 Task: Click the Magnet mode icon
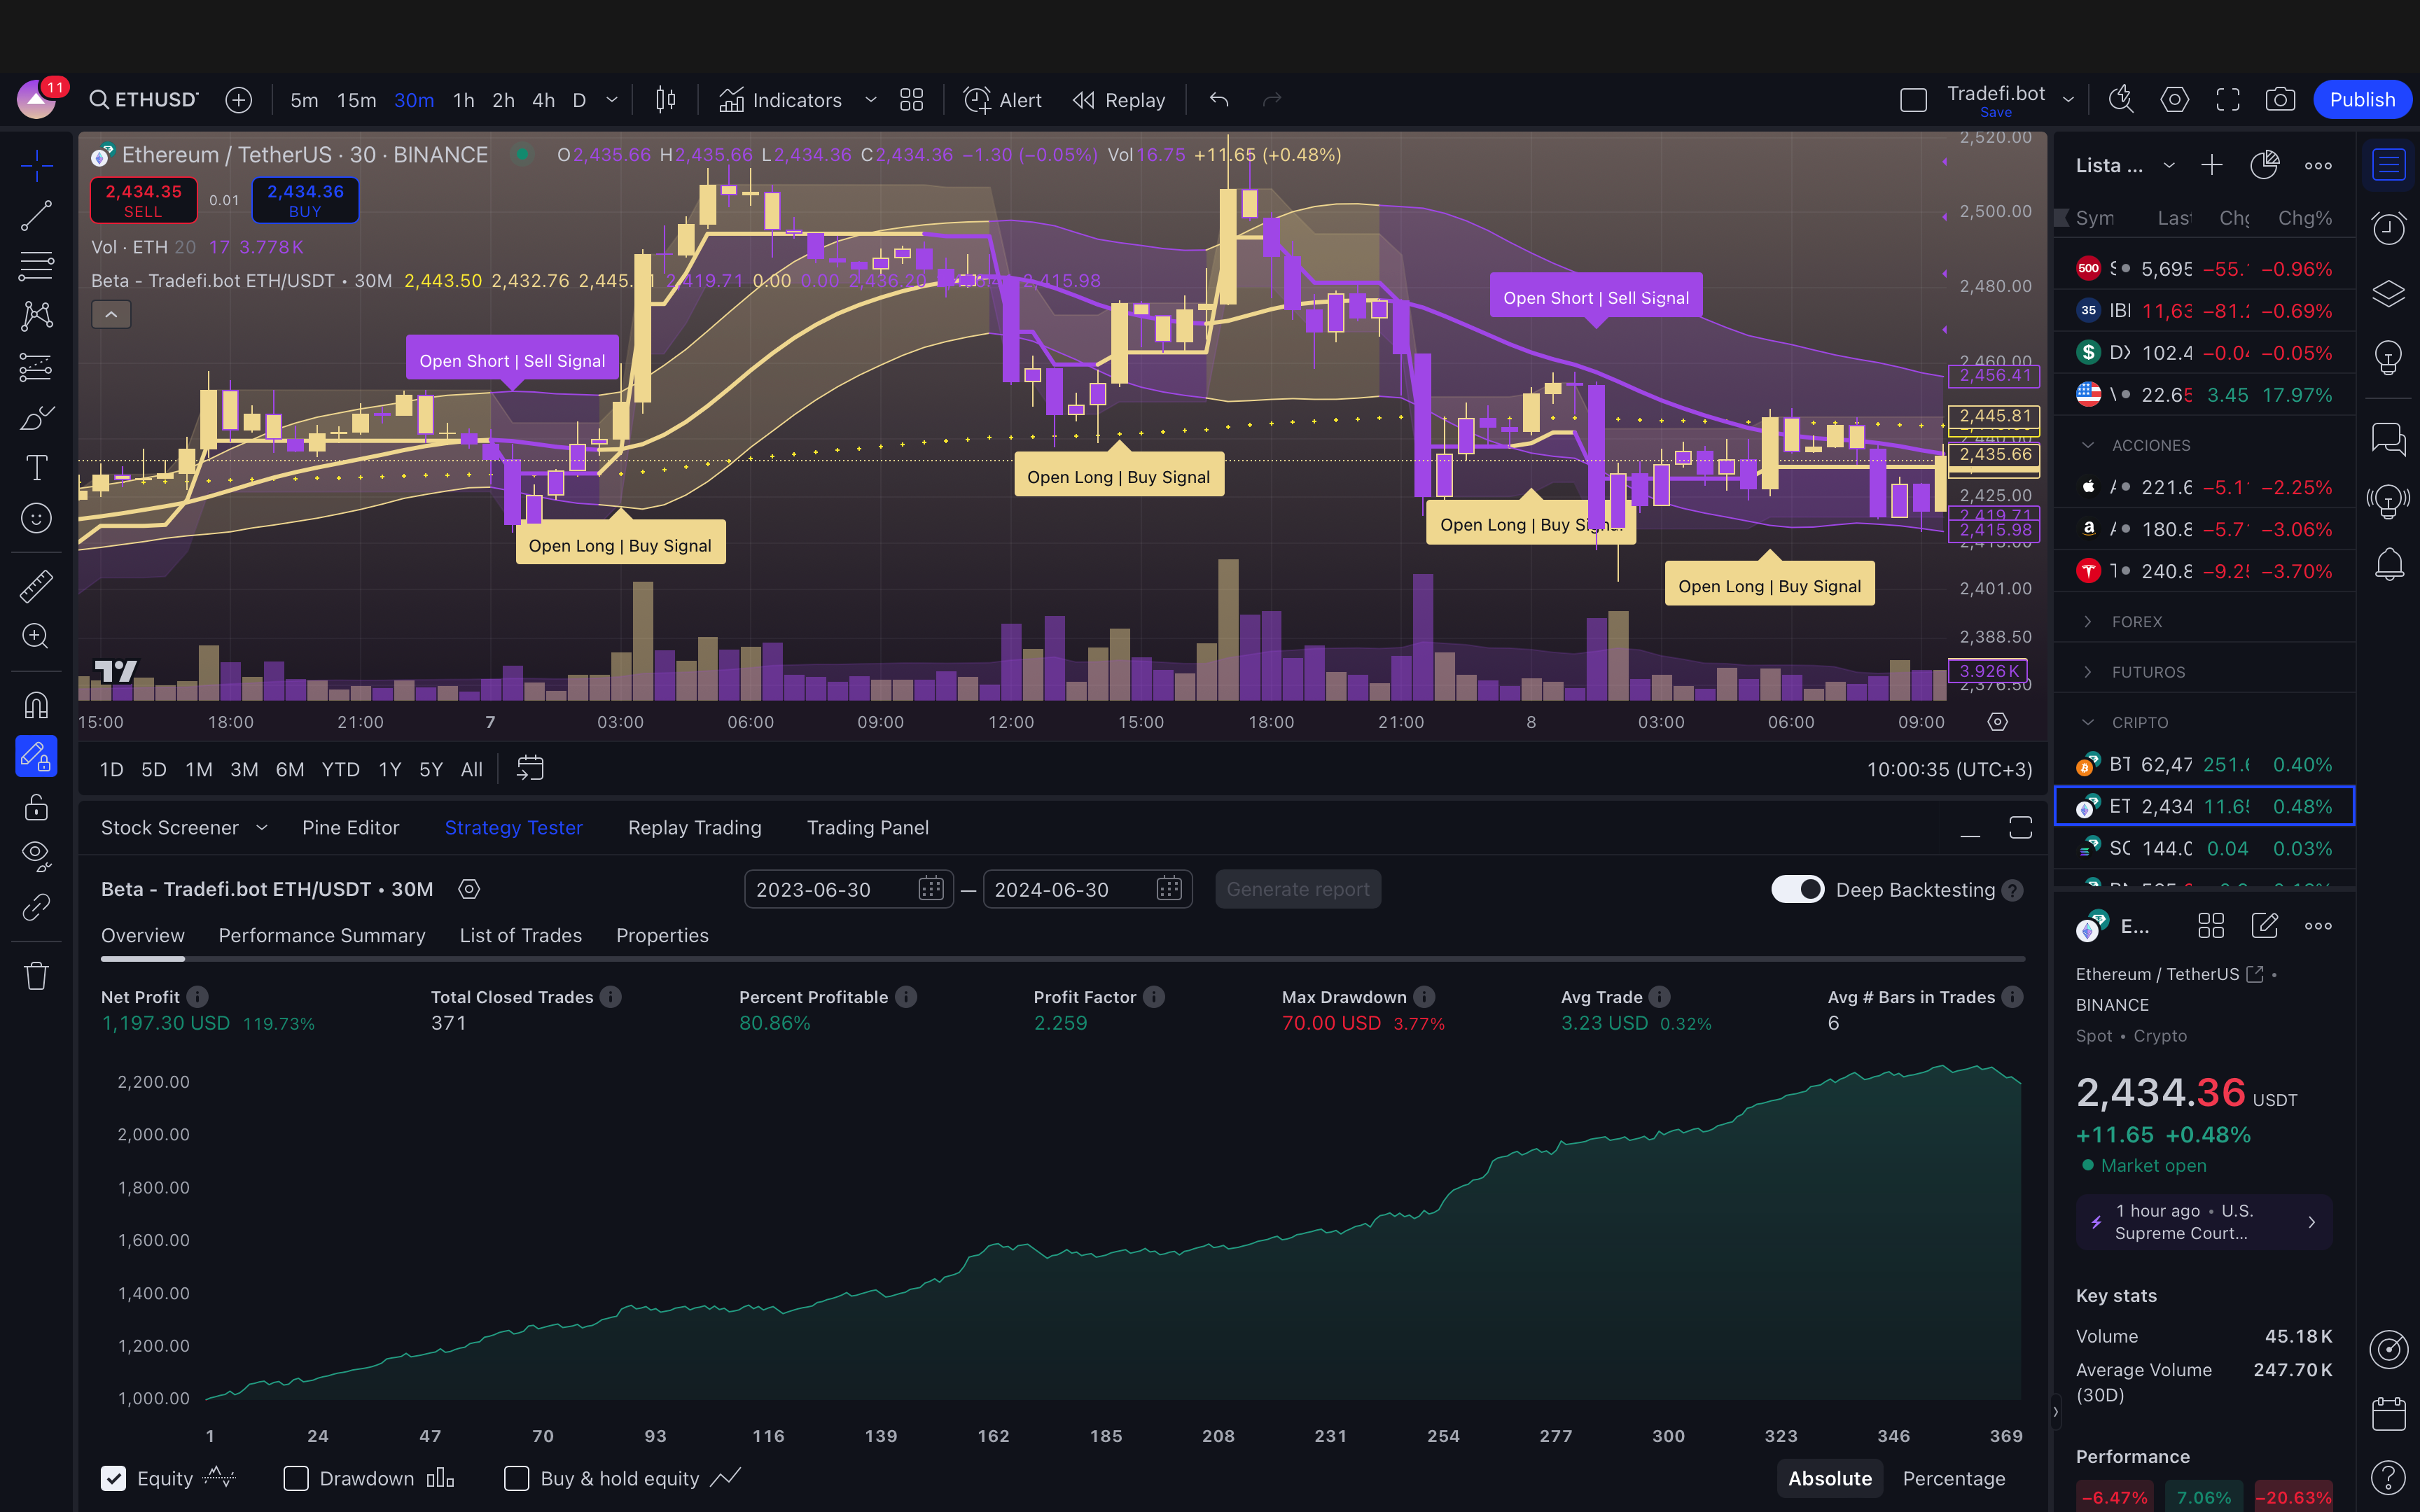tap(37, 706)
